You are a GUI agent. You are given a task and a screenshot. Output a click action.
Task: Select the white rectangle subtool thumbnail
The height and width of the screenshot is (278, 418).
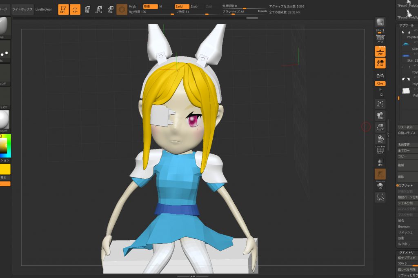(x=406, y=91)
